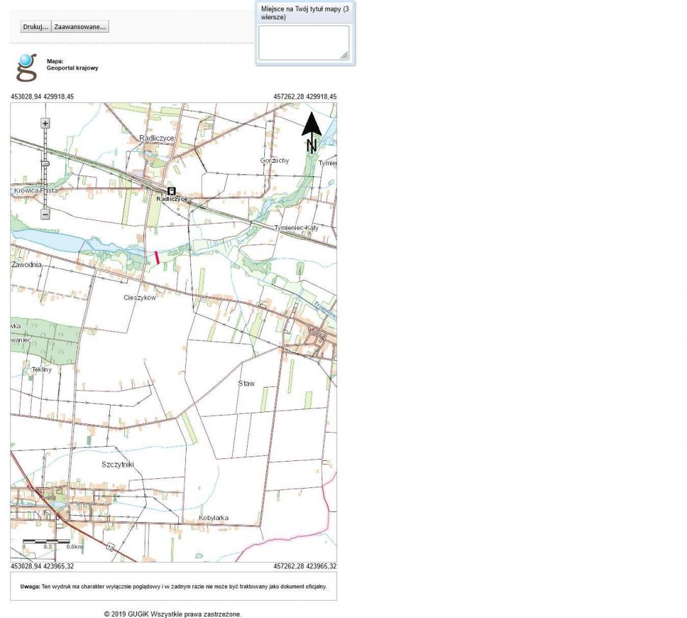Click the map scale bar
The image size is (687, 618).
[x=46, y=542]
